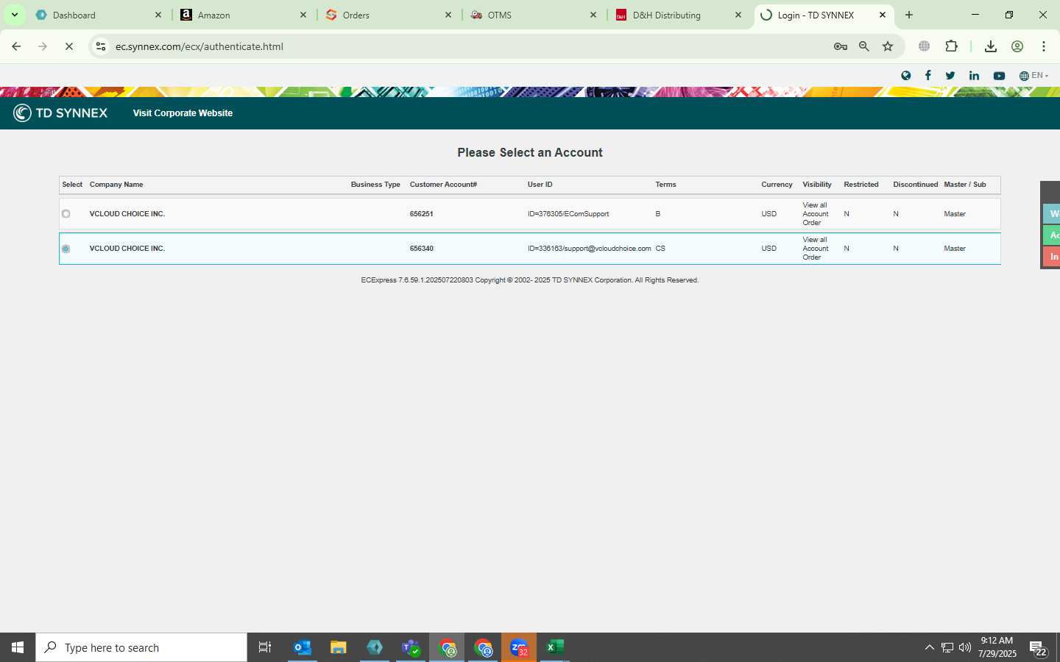This screenshot has height=662, width=1060.
Task: Open the notification center icon
Action: (x=1038, y=649)
